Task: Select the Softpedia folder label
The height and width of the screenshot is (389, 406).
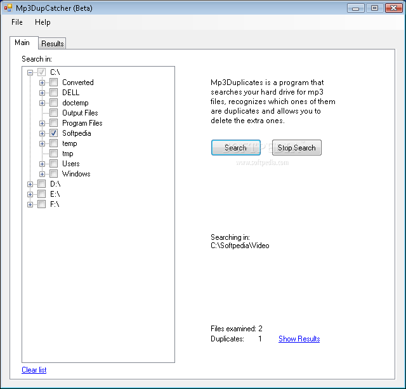Action: pyautogui.click(x=77, y=133)
